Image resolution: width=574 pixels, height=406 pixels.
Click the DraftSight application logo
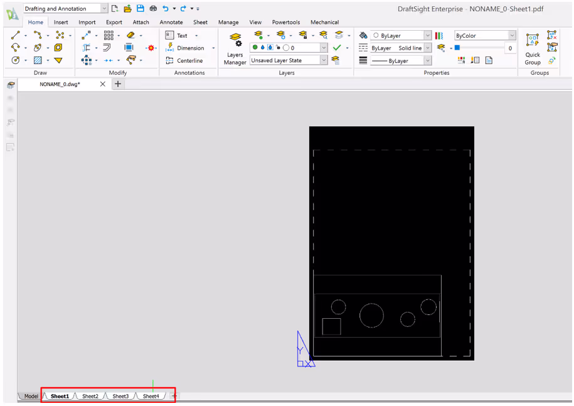point(13,14)
